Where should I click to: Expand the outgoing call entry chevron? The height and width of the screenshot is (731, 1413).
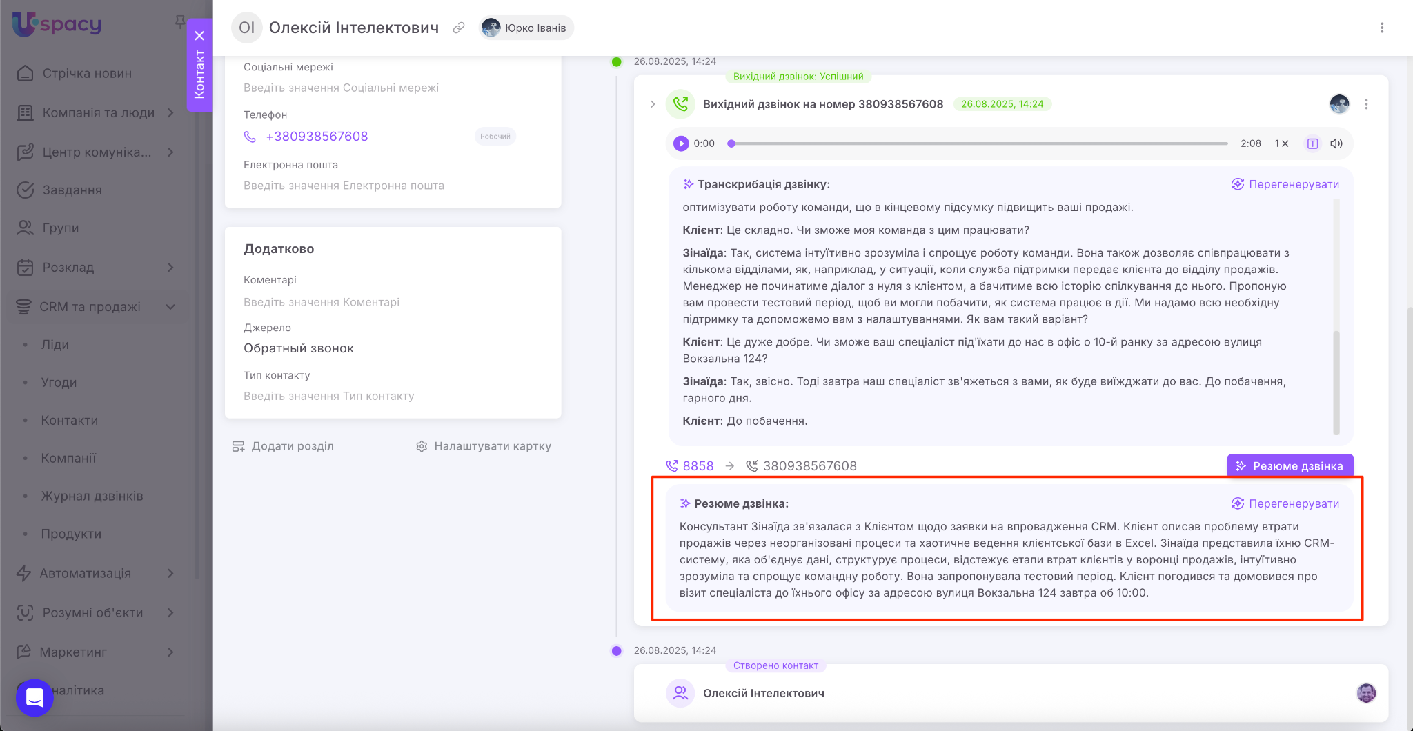tap(653, 104)
